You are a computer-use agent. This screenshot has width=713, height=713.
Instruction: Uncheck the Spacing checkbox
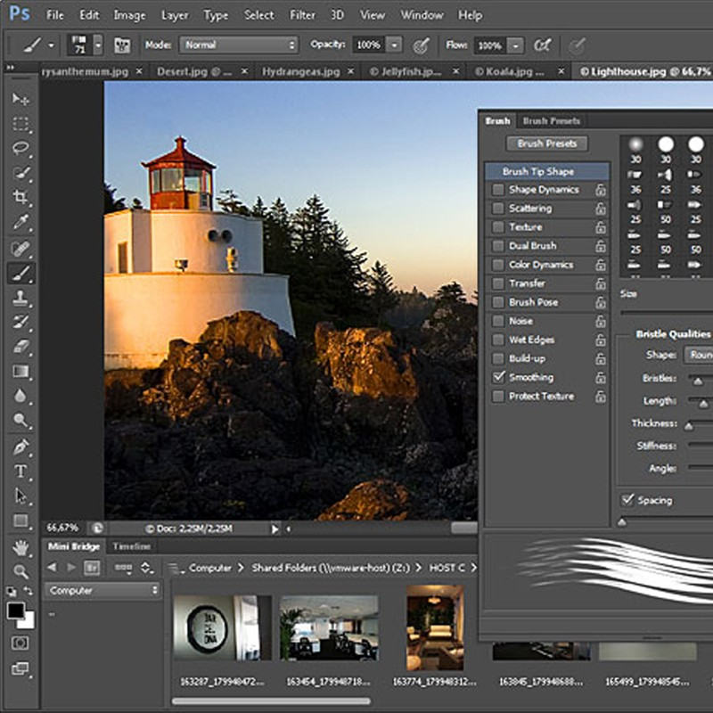tap(627, 500)
